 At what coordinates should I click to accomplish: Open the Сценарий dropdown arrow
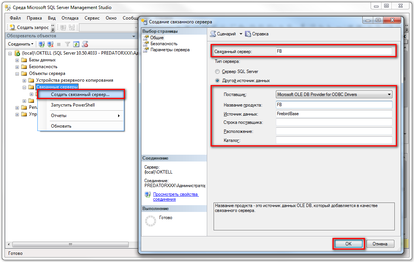pyautogui.click(x=241, y=34)
